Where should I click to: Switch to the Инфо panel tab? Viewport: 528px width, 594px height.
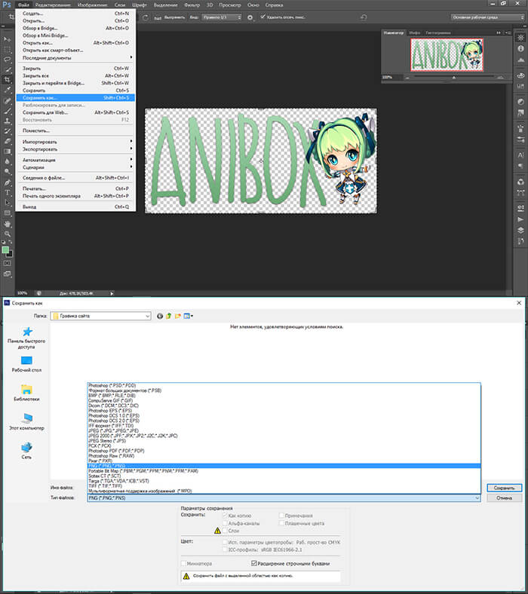tap(415, 33)
